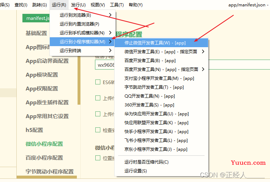Viewport: 270px width, 182px height.
Task: Expand 微信开发者工具(E) 指定页面 submenu
Action: coord(161,52)
